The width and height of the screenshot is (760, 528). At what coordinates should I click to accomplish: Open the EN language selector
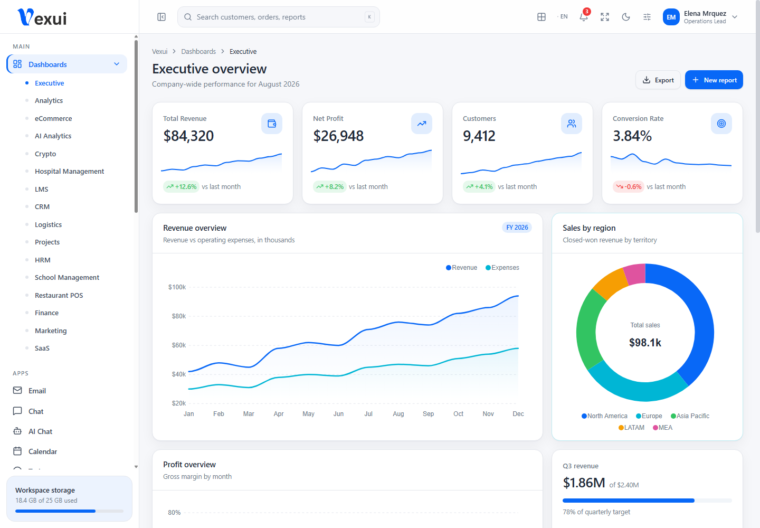[x=563, y=17]
